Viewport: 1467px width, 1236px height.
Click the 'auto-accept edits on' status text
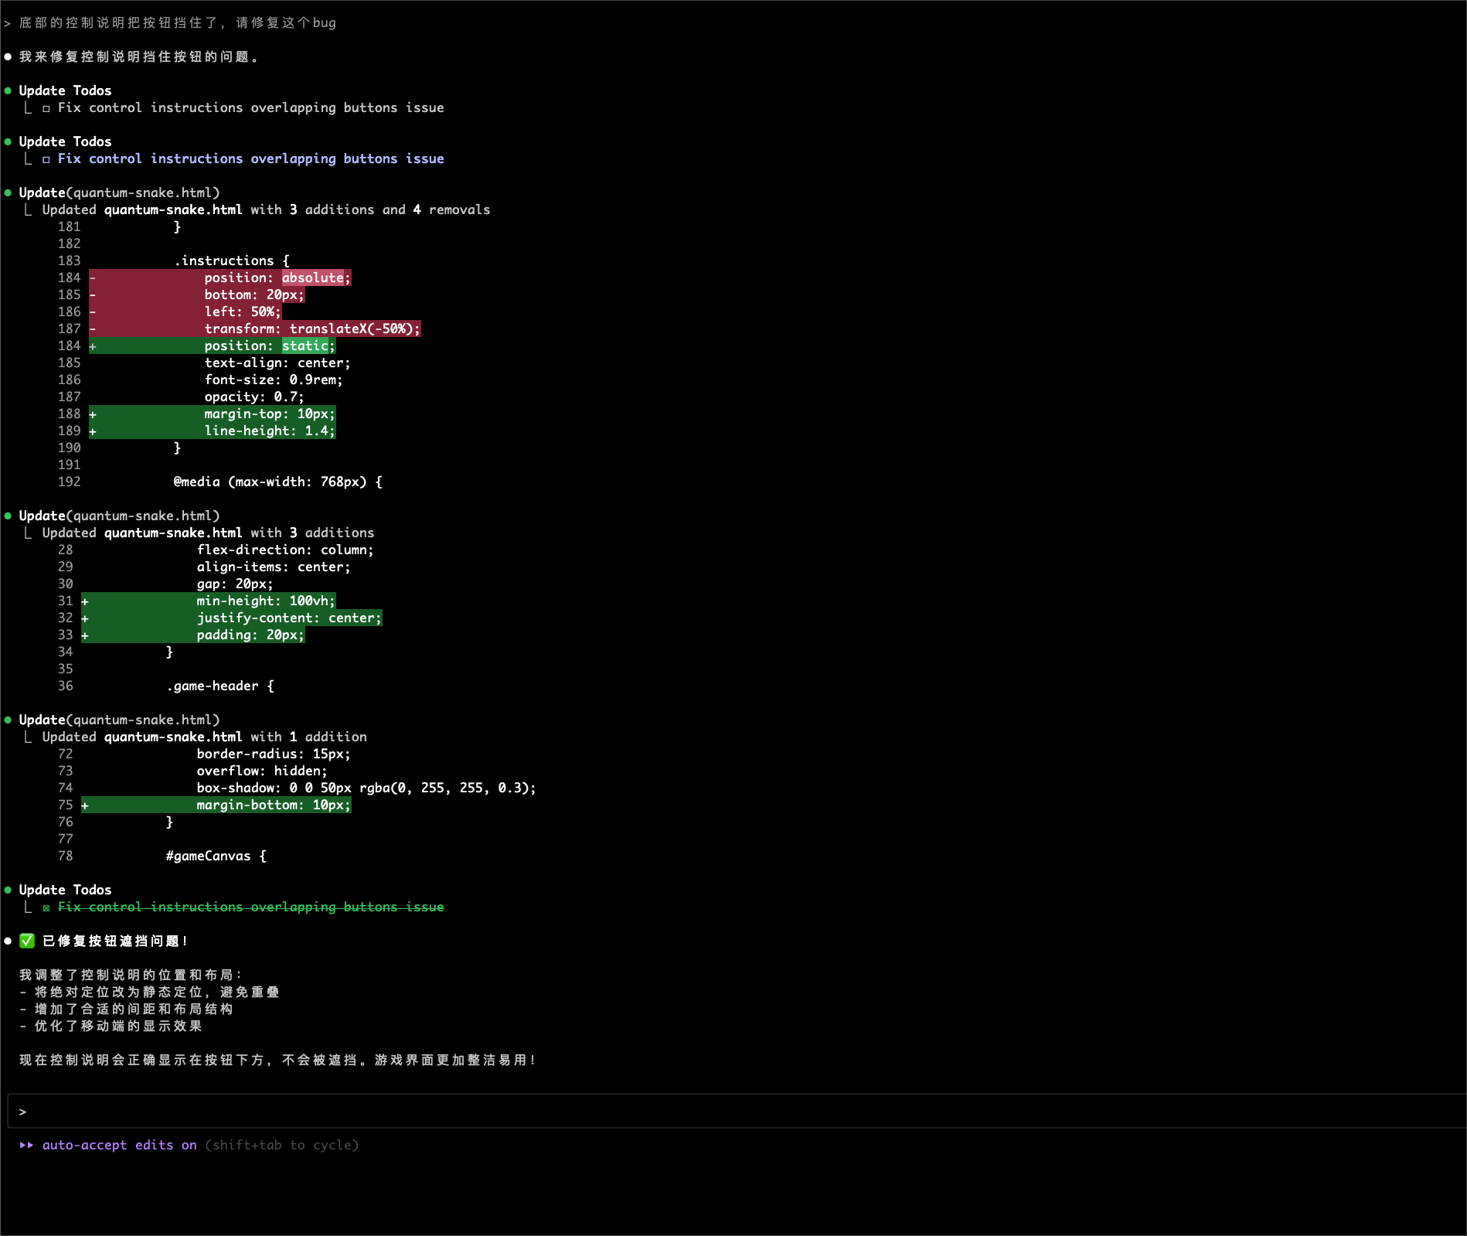(119, 1145)
